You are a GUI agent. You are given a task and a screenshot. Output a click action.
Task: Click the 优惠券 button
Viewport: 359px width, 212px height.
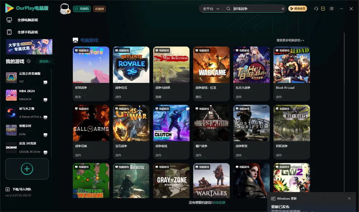(99, 9)
